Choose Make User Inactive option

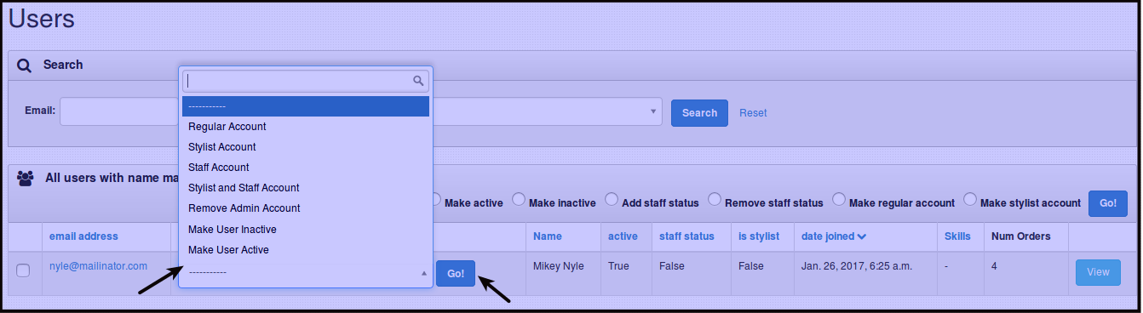[x=306, y=230]
